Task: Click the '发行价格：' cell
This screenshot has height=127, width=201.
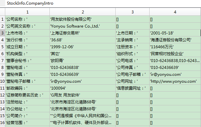Action: (27, 40)
